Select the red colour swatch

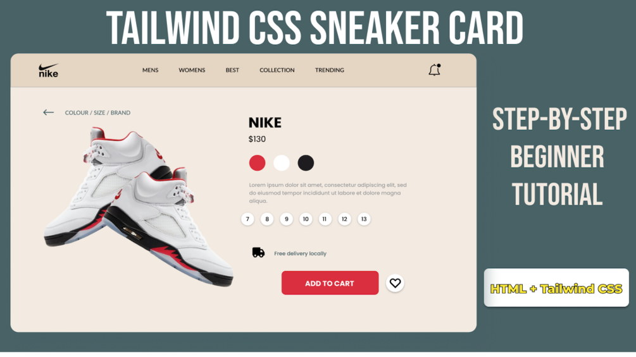pos(257,163)
